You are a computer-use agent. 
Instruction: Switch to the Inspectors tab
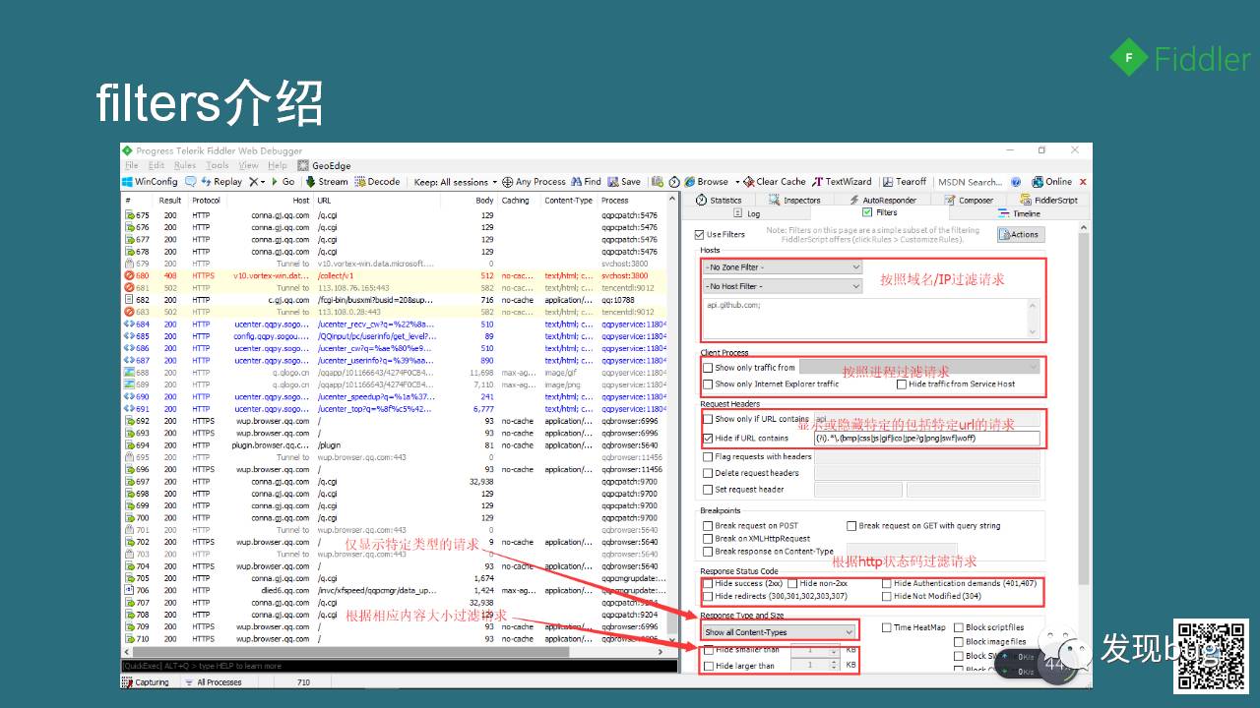(x=795, y=200)
